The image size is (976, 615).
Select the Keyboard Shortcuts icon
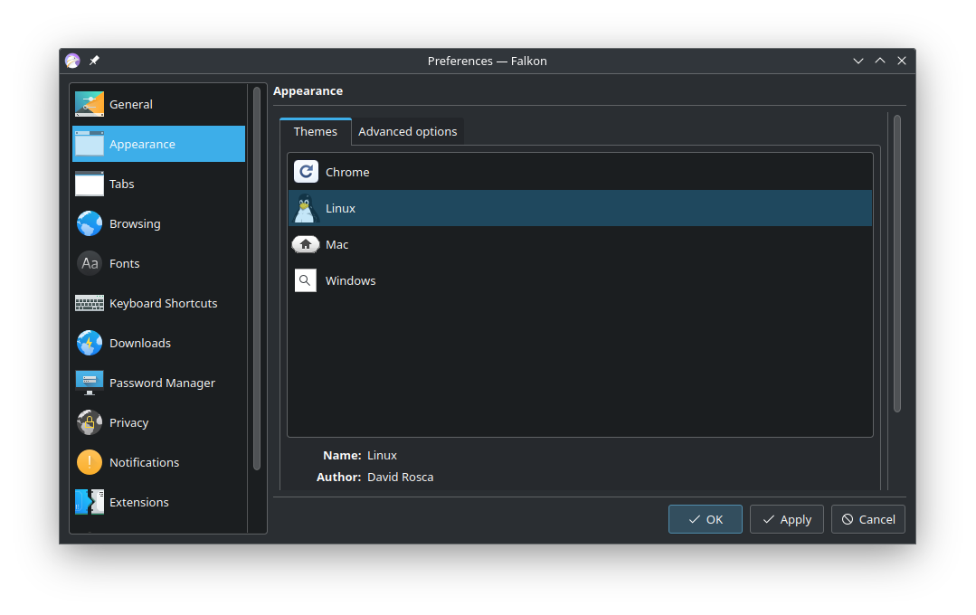pos(89,303)
